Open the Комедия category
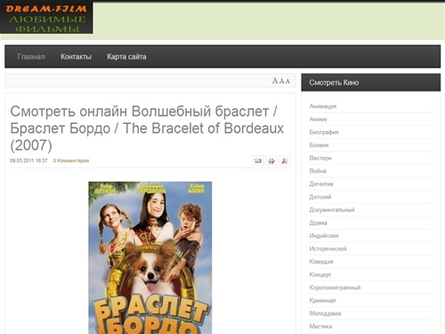This screenshot has height=334, width=445. [x=321, y=262]
